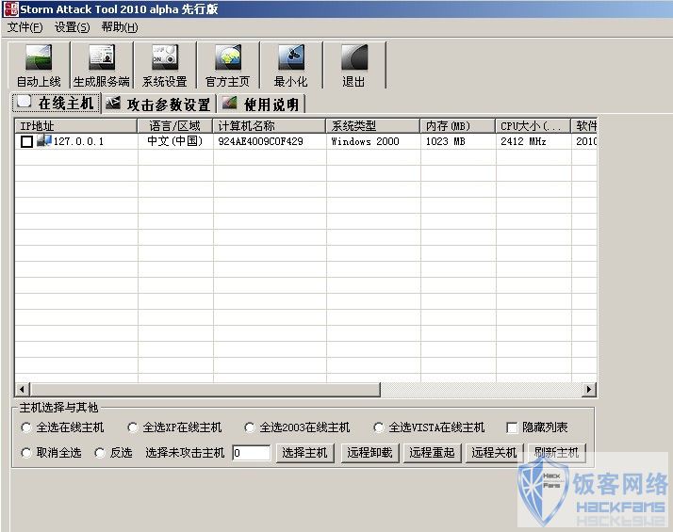The width and height of the screenshot is (673, 532).
Task: Click the 自动上线 toolbar icon
Action: 39,58
